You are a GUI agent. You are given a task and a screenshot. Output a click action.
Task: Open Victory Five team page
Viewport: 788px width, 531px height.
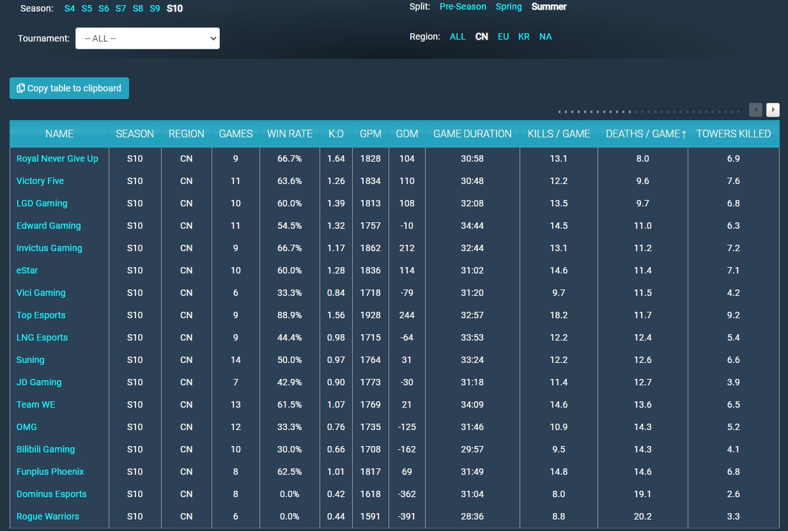40,181
